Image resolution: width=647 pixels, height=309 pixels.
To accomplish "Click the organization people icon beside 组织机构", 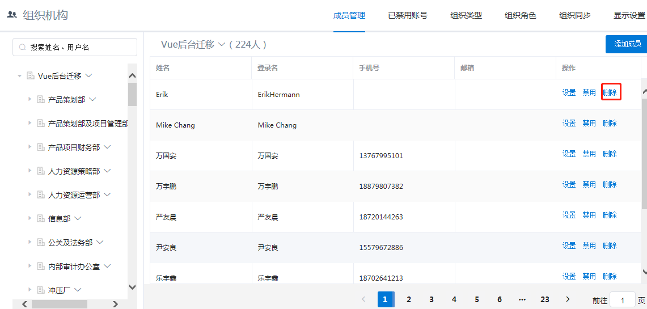I will tap(12, 15).
